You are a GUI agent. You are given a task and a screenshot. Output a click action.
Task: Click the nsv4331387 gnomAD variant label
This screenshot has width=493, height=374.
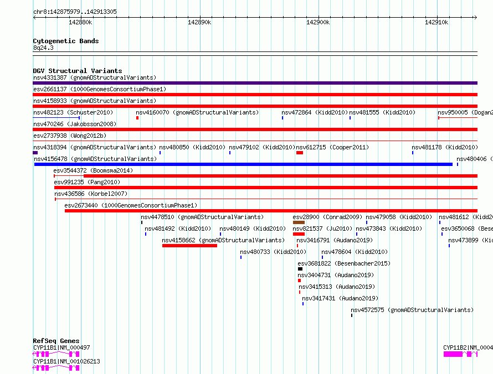tap(95, 77)
